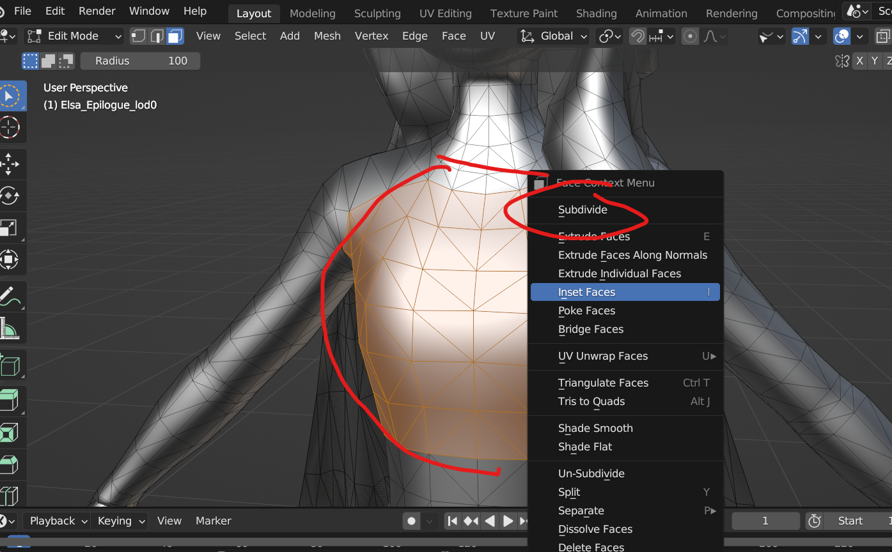Click Inset Faces in the context menu
The height and width of the screenshot is (552, 892).
pyautogui.click(x=625, y=292)
